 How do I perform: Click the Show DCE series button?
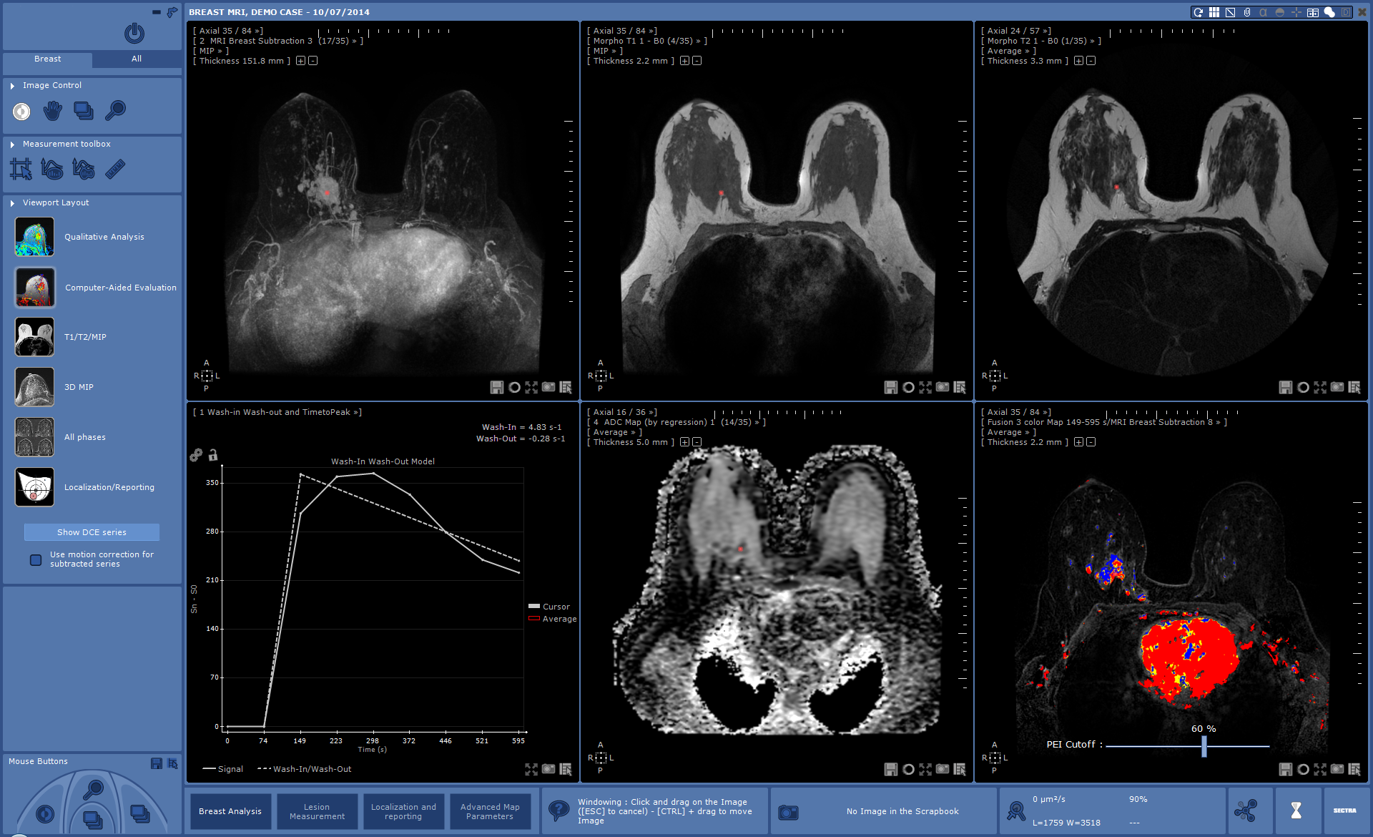[92, 532]
